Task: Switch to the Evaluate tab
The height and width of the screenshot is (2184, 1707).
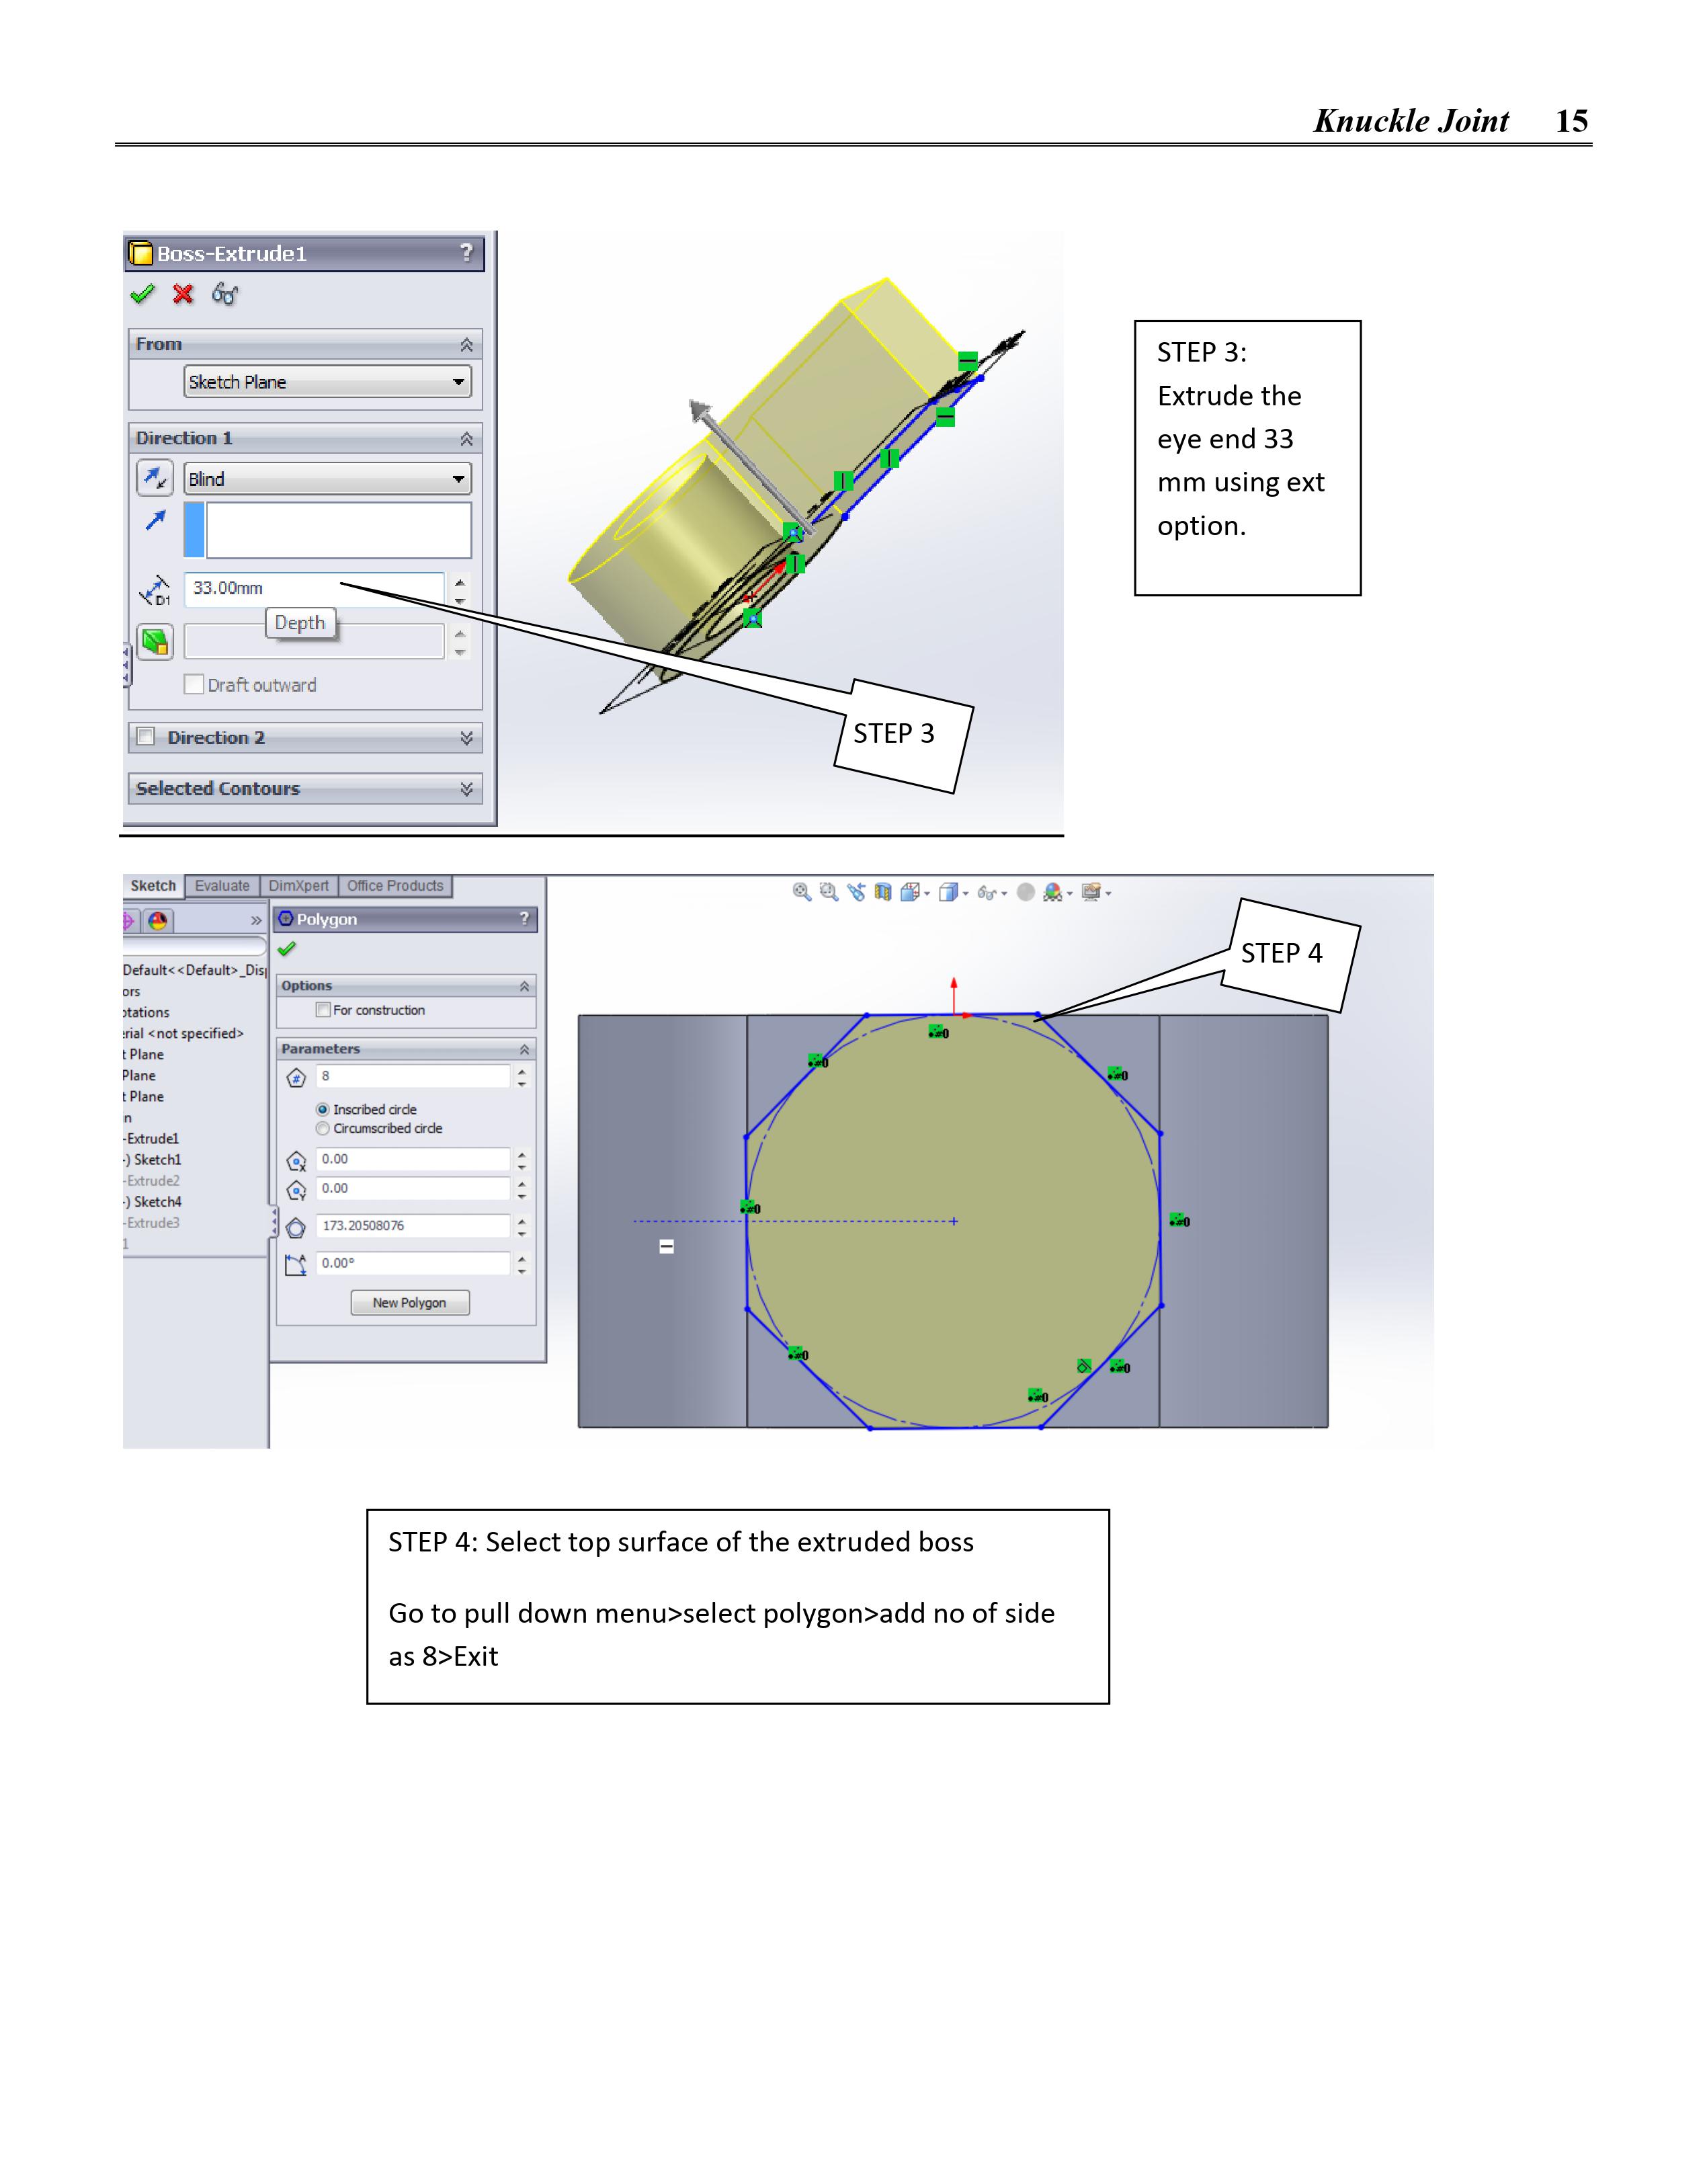Action: [x=222, y=886]
